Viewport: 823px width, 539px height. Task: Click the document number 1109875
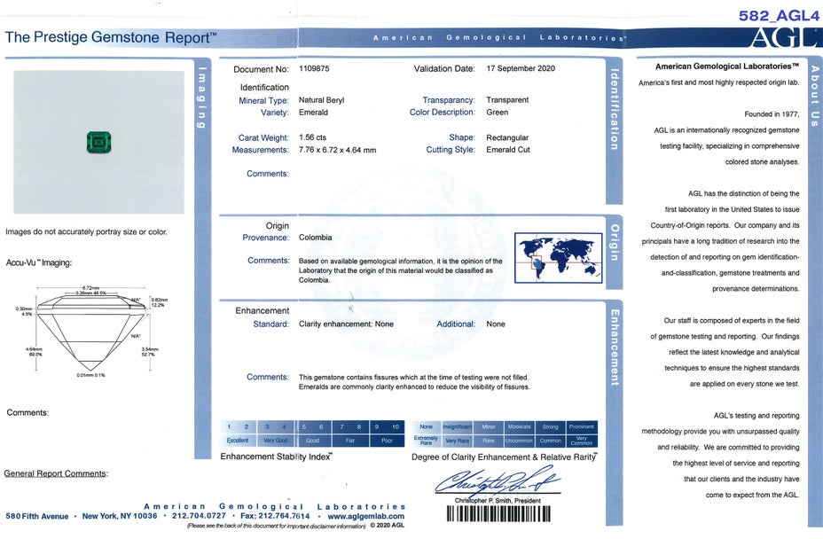[313, 69]
